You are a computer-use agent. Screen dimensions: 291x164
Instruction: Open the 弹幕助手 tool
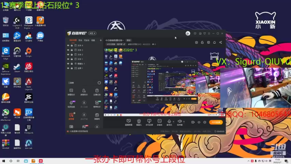[71, 92]
